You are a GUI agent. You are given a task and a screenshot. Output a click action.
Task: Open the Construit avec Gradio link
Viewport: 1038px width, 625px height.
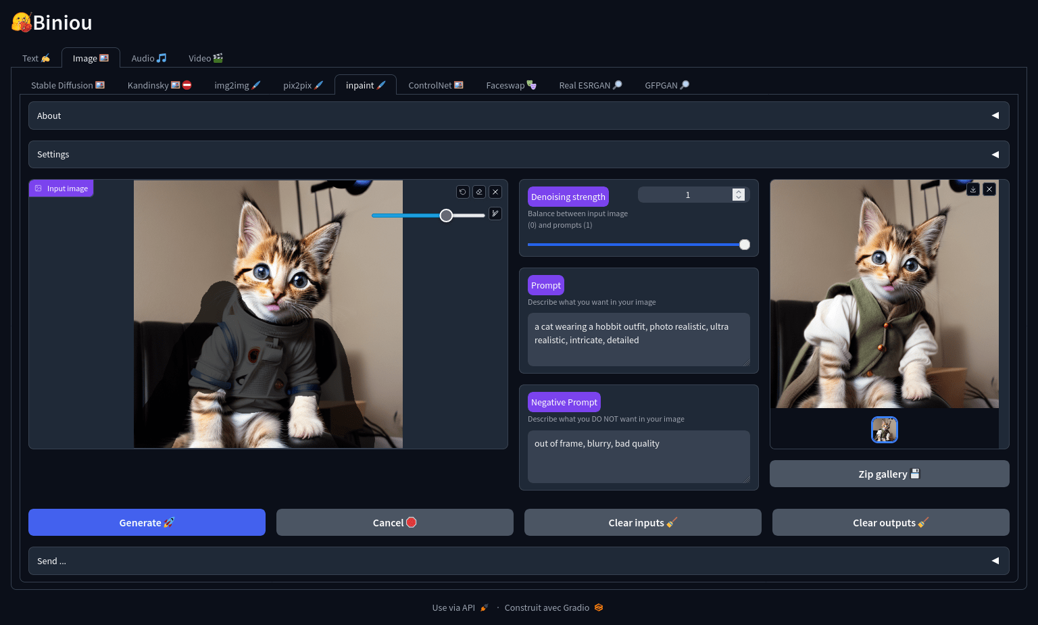point(553,607)
